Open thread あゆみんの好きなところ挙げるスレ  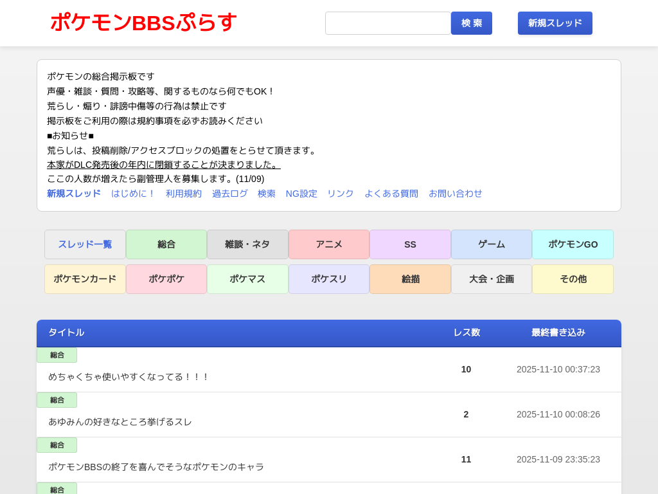click(x=120, y=422)
